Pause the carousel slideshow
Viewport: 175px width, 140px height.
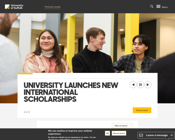[x=140, y=85]
